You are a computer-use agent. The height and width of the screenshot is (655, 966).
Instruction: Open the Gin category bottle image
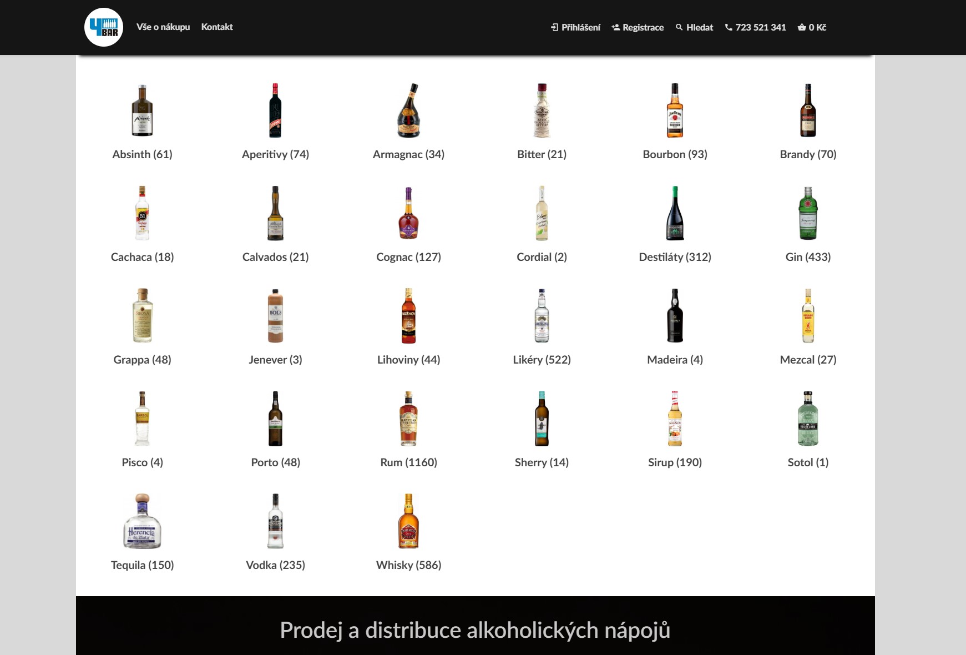point(808,213)
